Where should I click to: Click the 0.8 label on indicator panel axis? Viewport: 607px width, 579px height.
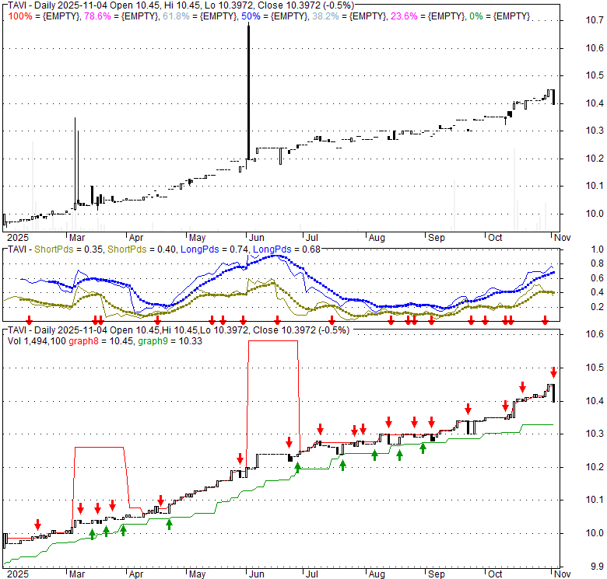(x=598, y=263)
